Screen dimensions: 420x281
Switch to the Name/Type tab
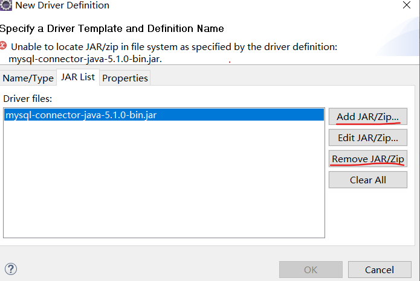28,78
